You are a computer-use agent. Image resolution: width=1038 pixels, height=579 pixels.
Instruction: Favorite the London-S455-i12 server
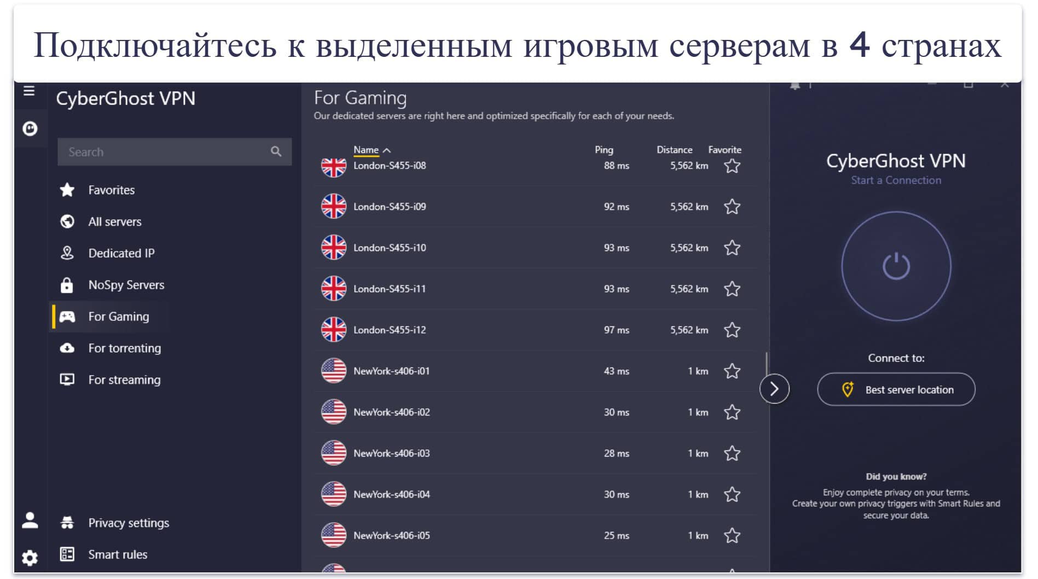(x=732, y=330)
